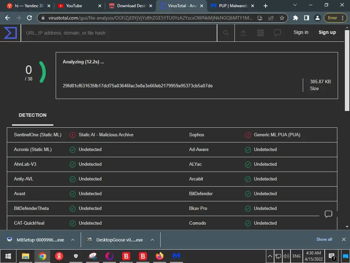Click the taskbar clock and date
The height and width of the screenshot is (263, 350).
(314, 256)
